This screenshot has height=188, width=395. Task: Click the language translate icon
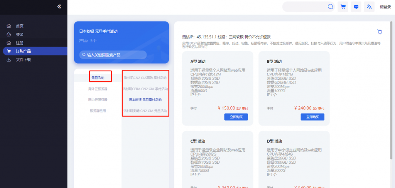click(x=369, y=7)
